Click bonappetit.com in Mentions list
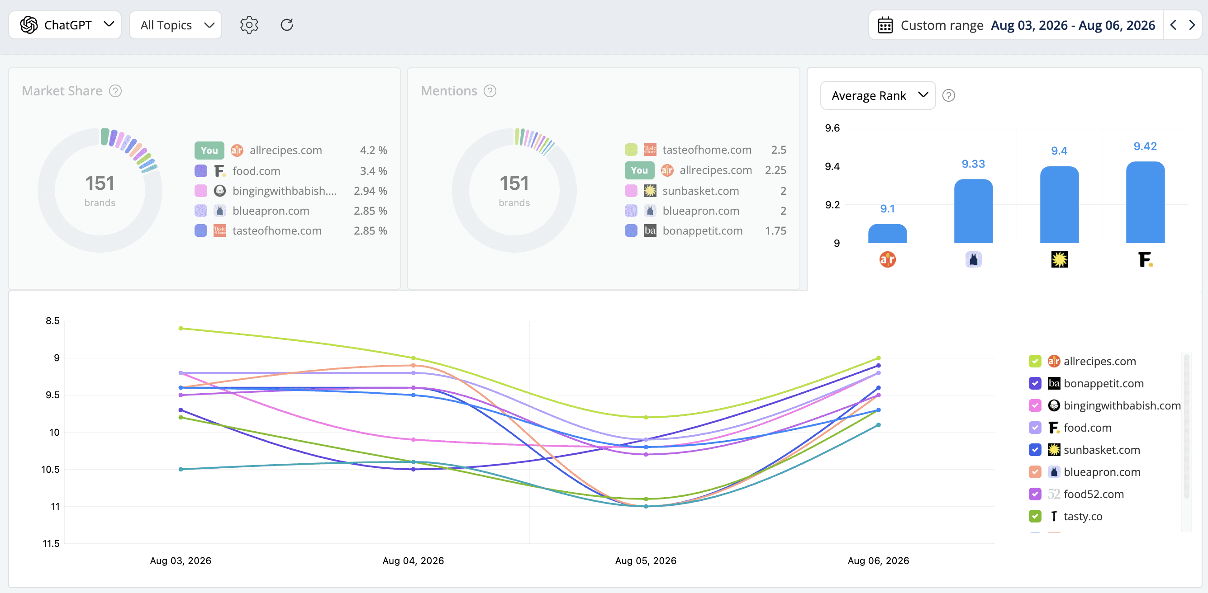Viewport: 1208px width, 593px height. [x=703, y=231]
